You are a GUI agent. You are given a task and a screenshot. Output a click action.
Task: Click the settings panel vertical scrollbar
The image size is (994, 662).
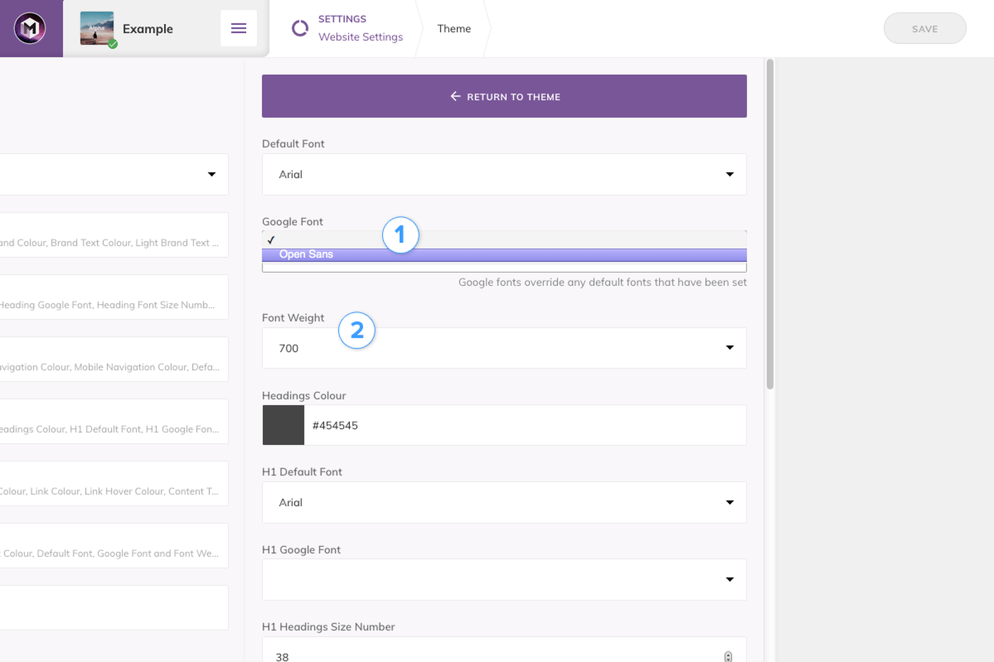770,225
